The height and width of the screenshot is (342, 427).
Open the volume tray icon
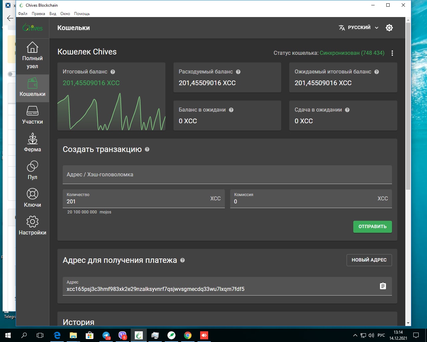coord(371,335)
